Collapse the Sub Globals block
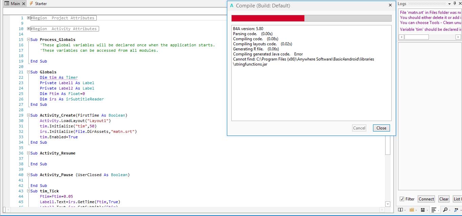 (28, 72)
